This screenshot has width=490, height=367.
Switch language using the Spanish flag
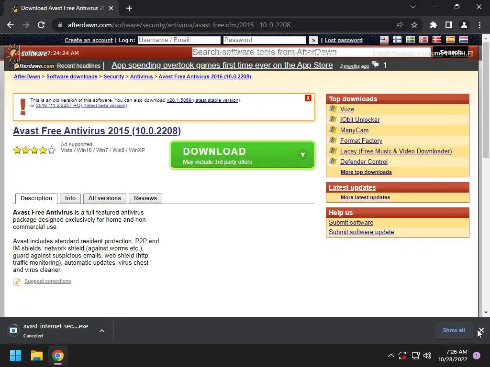450,40
